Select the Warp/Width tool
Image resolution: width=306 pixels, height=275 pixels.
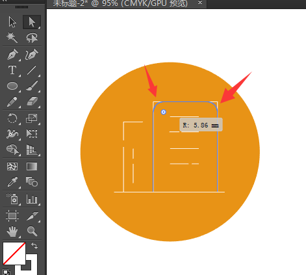[12, 134]
